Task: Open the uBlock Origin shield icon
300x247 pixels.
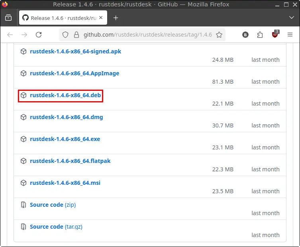Action: [275, 34]
